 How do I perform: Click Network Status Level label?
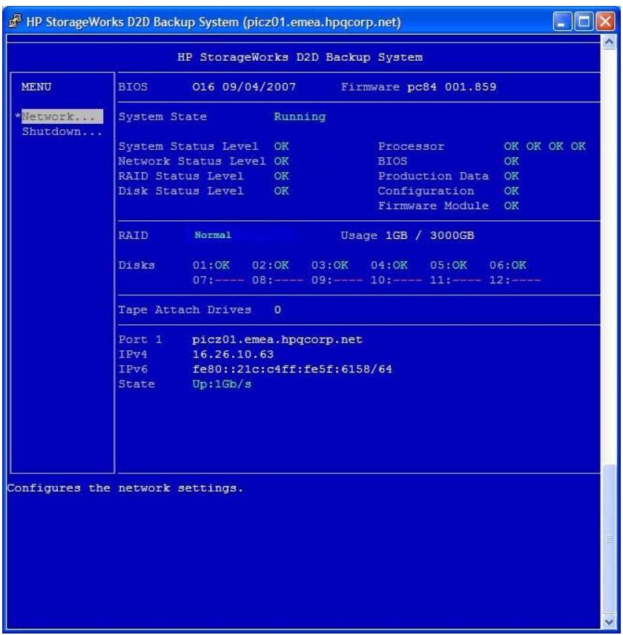pos(192,161)
